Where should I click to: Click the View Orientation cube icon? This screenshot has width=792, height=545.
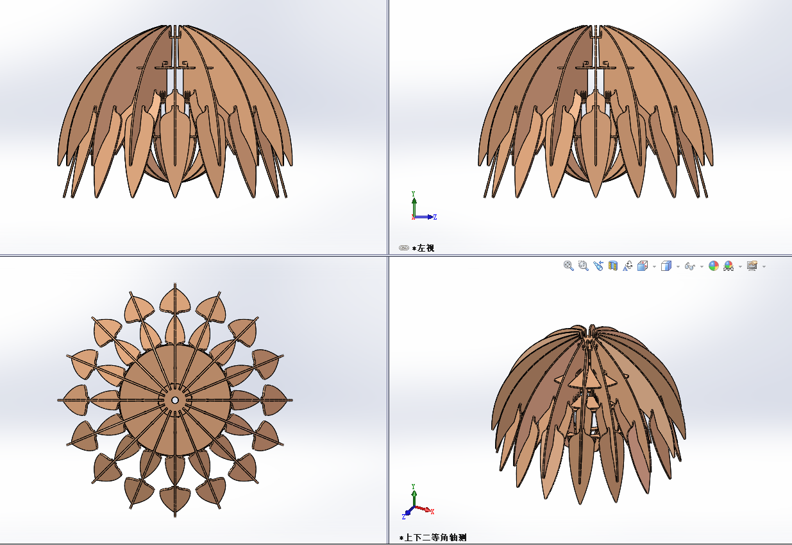[643, 266]
